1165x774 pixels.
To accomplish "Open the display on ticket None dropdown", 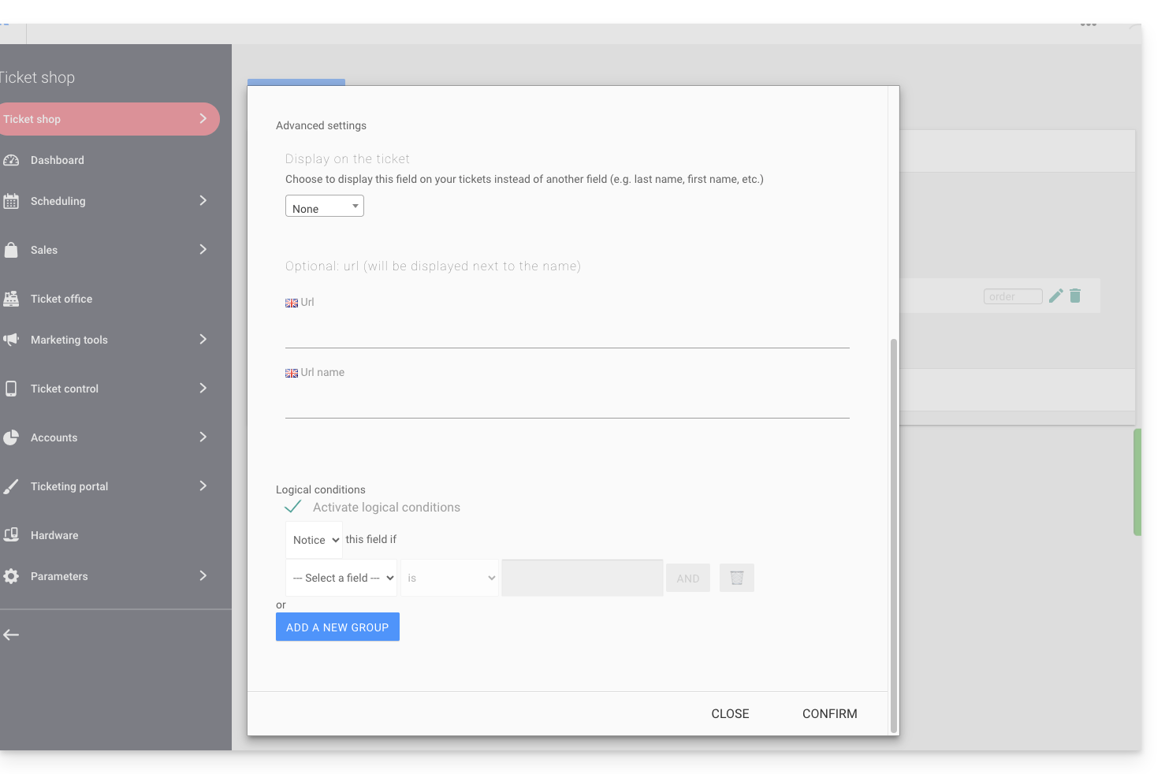I will coord(324,207).
